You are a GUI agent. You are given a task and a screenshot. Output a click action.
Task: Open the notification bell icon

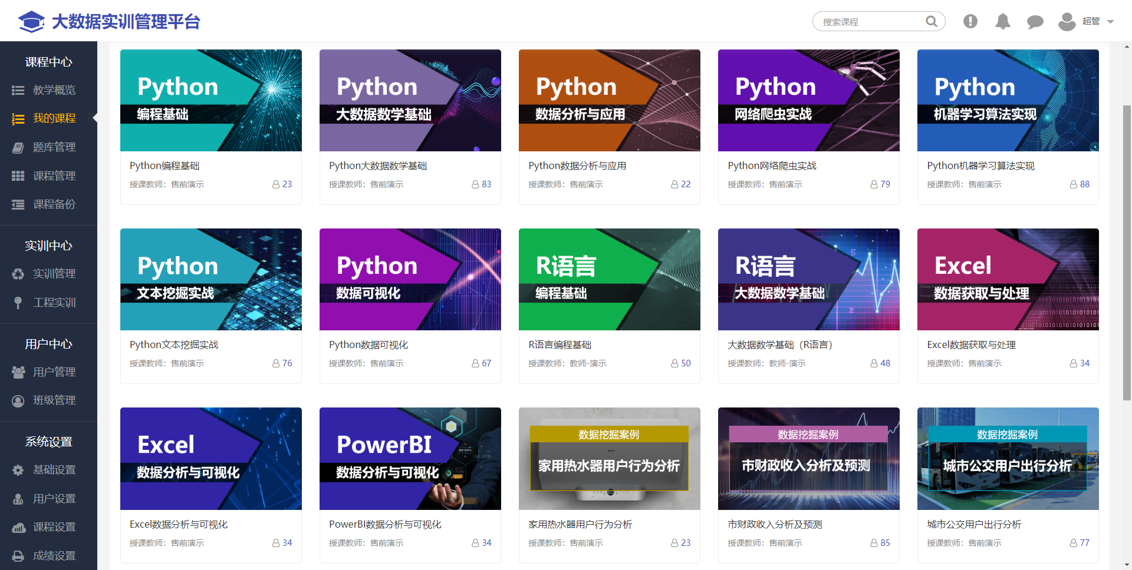point(1003,21)
